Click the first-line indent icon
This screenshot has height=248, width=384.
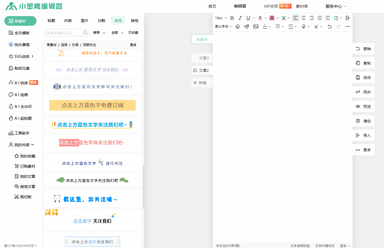tap(328, 18)
